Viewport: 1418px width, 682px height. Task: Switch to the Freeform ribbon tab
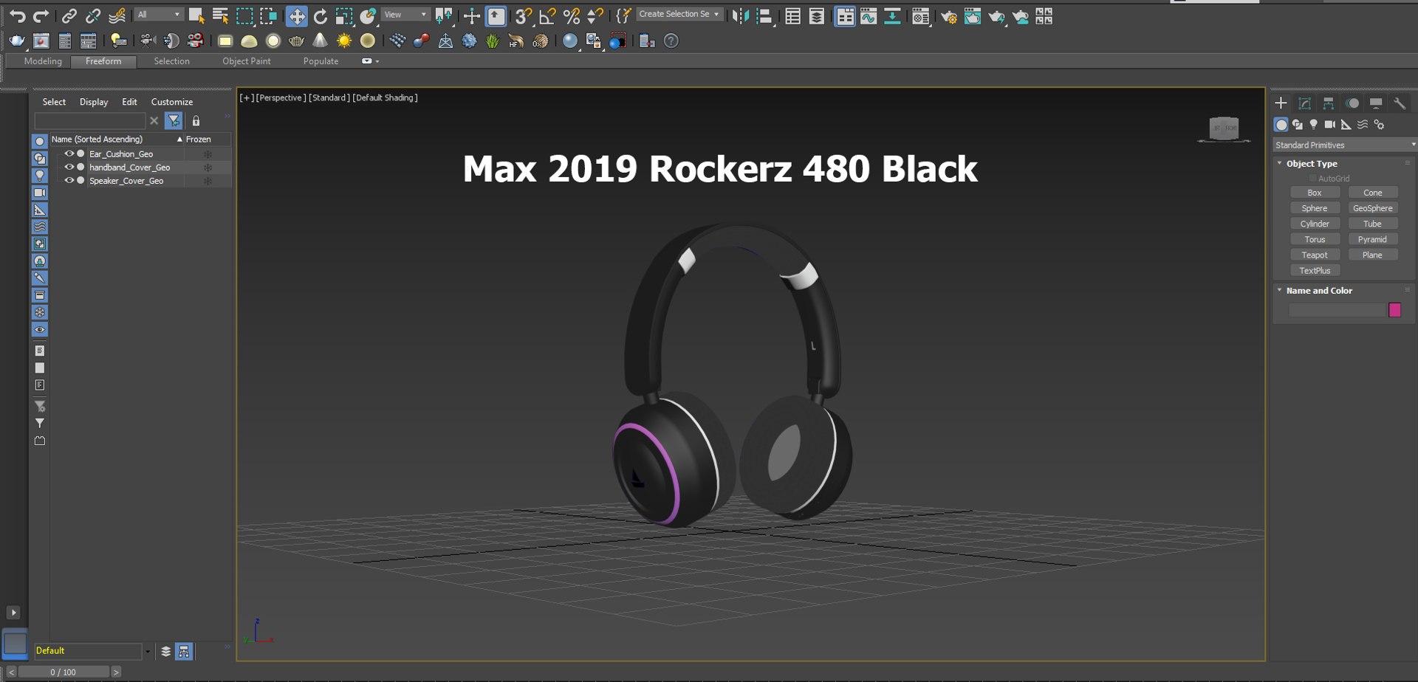(103, 61)
